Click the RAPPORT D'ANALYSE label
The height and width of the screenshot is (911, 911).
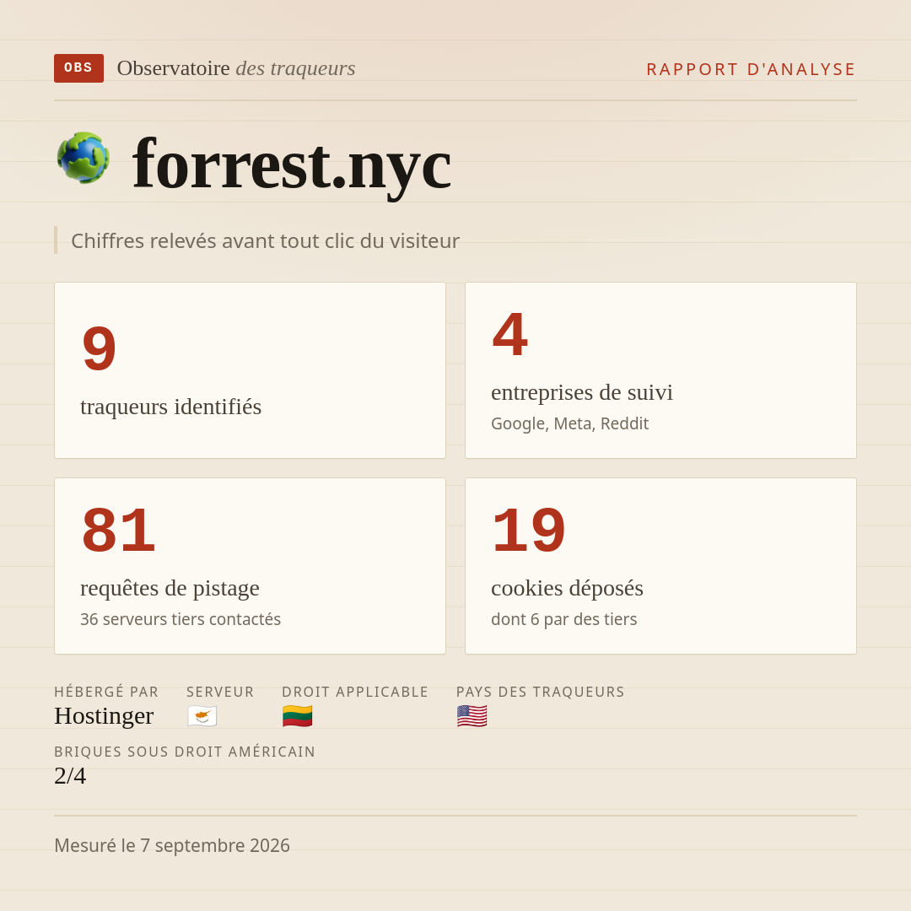tap(752, 69)
